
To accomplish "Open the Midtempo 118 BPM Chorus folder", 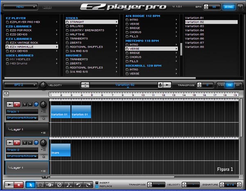I will click(x=151, y=57).
